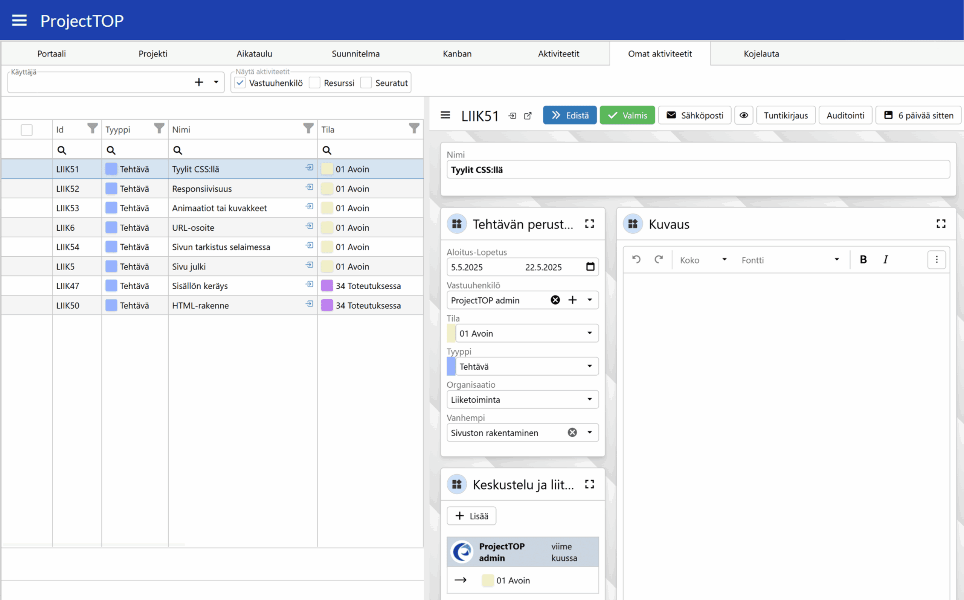The width and height of the screenshot is (964, 600).
Task: Open the Aikataulu tab
Action: 254,53
